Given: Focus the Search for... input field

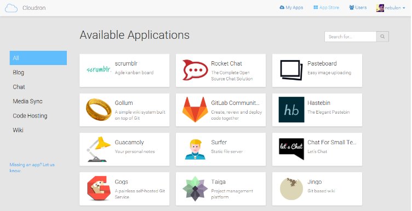Looking at the screenshot, I should (x=351, y=37).
